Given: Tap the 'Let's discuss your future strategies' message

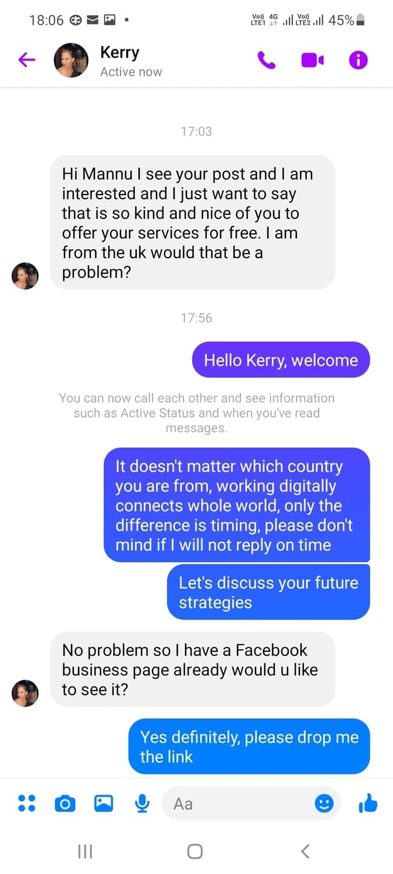Looking at the screenshot, I should point(268,592).
